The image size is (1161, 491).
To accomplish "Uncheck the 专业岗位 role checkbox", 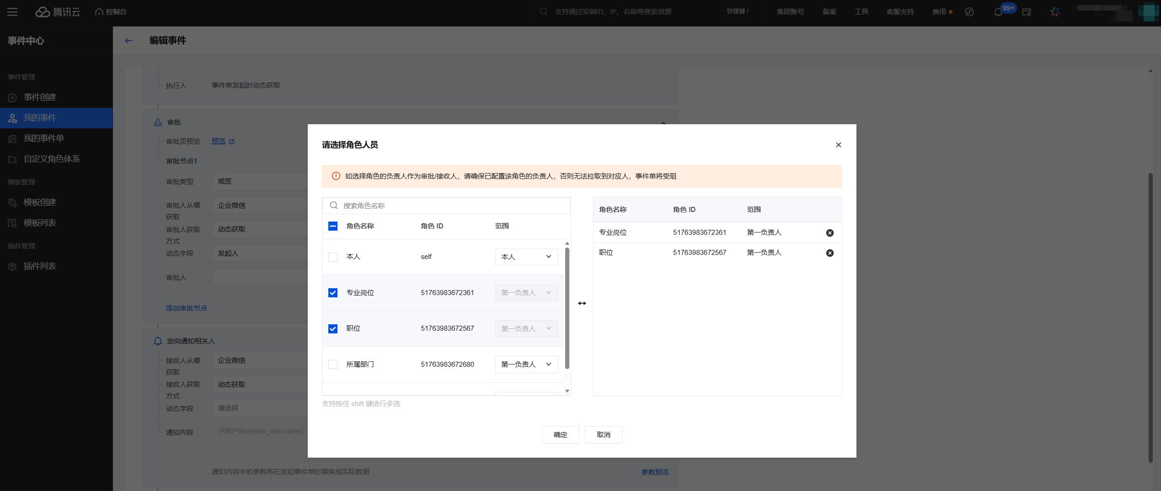I will (333, 293).
